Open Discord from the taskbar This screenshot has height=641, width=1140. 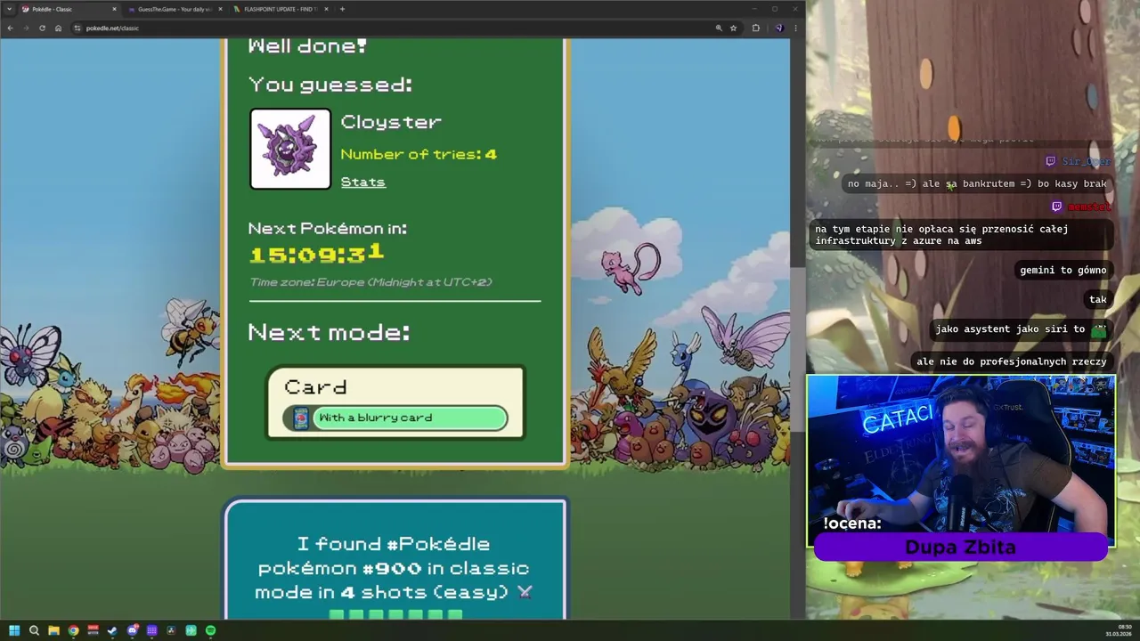coord(132,630)
